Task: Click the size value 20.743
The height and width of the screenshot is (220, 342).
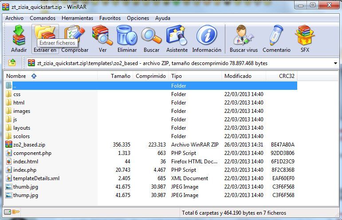Action: coord(123,170)
